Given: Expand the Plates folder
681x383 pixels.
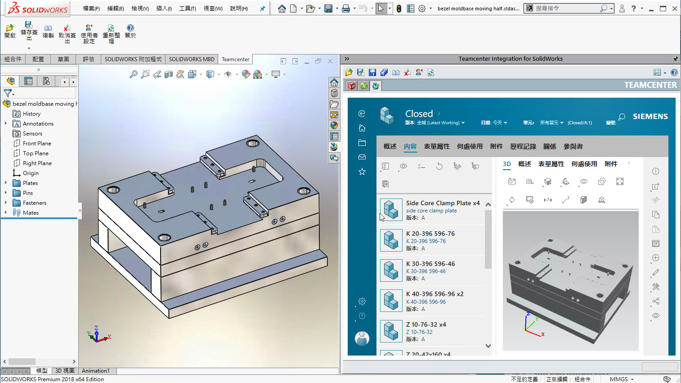Looking at the screenshot, I should 6,183.
